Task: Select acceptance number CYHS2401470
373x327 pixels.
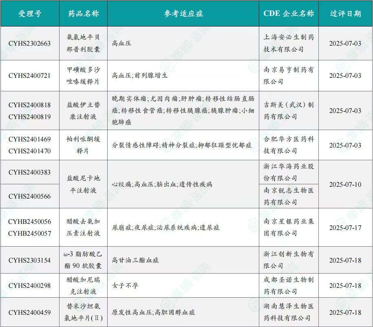Action: pos(29,151)
